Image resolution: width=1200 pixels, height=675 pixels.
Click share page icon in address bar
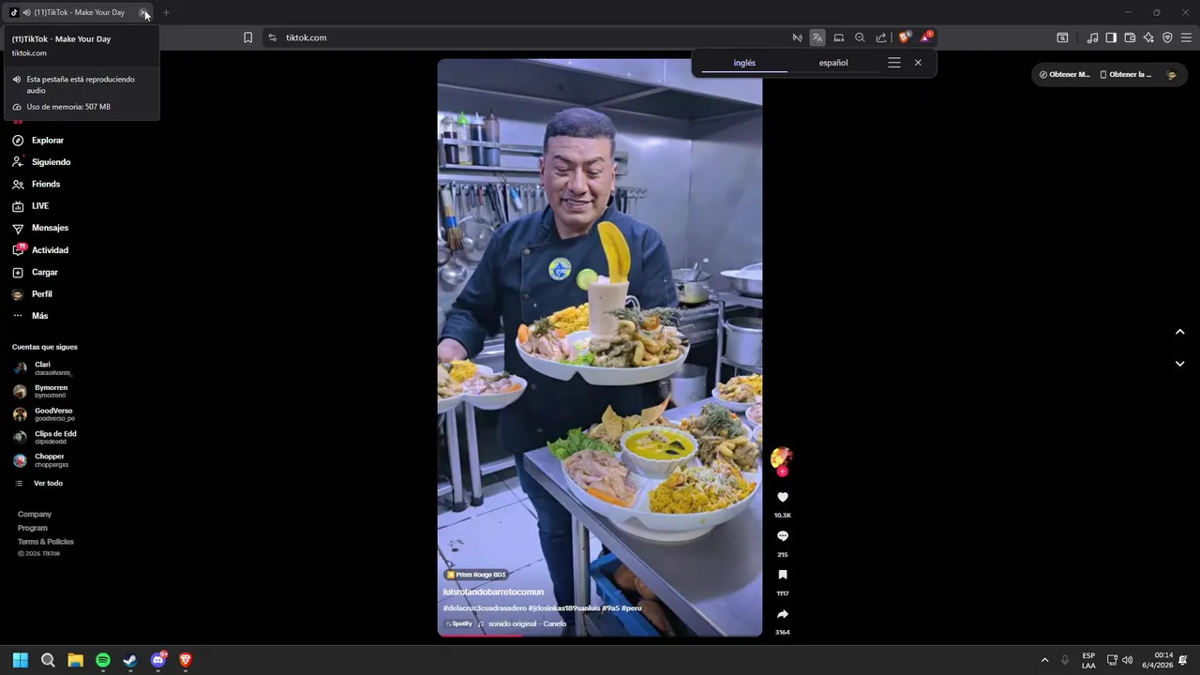(x=881, y=37)
